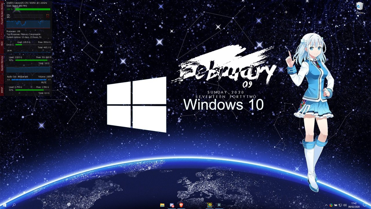371x209 pixels.
Task: Click MUTE in the audio widget
Action: (x=43, y=82)
